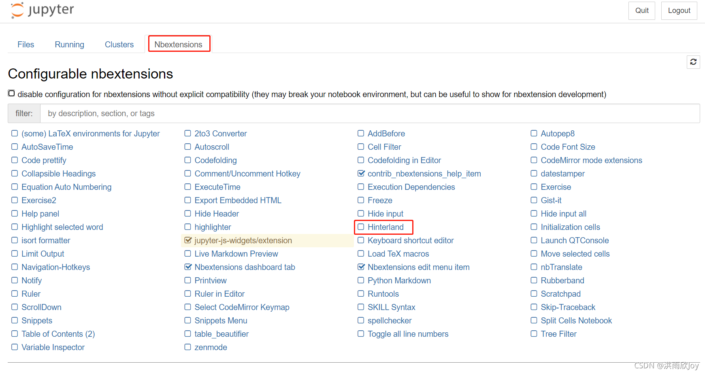This screenshot has width=705, height=374.
Task: Enable the Ruler in Editor checkbox
Action: click(188, 293)
